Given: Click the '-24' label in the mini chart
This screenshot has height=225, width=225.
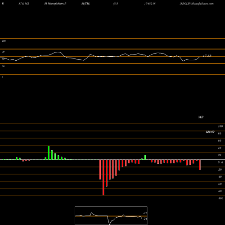Looking at the screenshot, I should click(145, 219).
